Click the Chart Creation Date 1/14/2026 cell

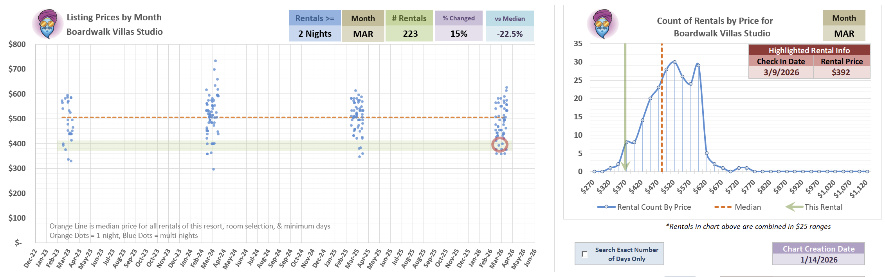[x=818, y=260]
